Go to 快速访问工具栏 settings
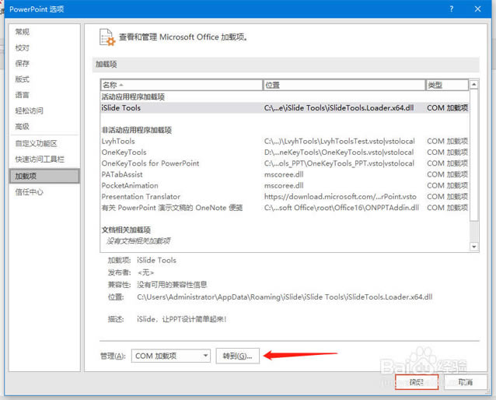The image size is (496, 400). coord(40,160)
